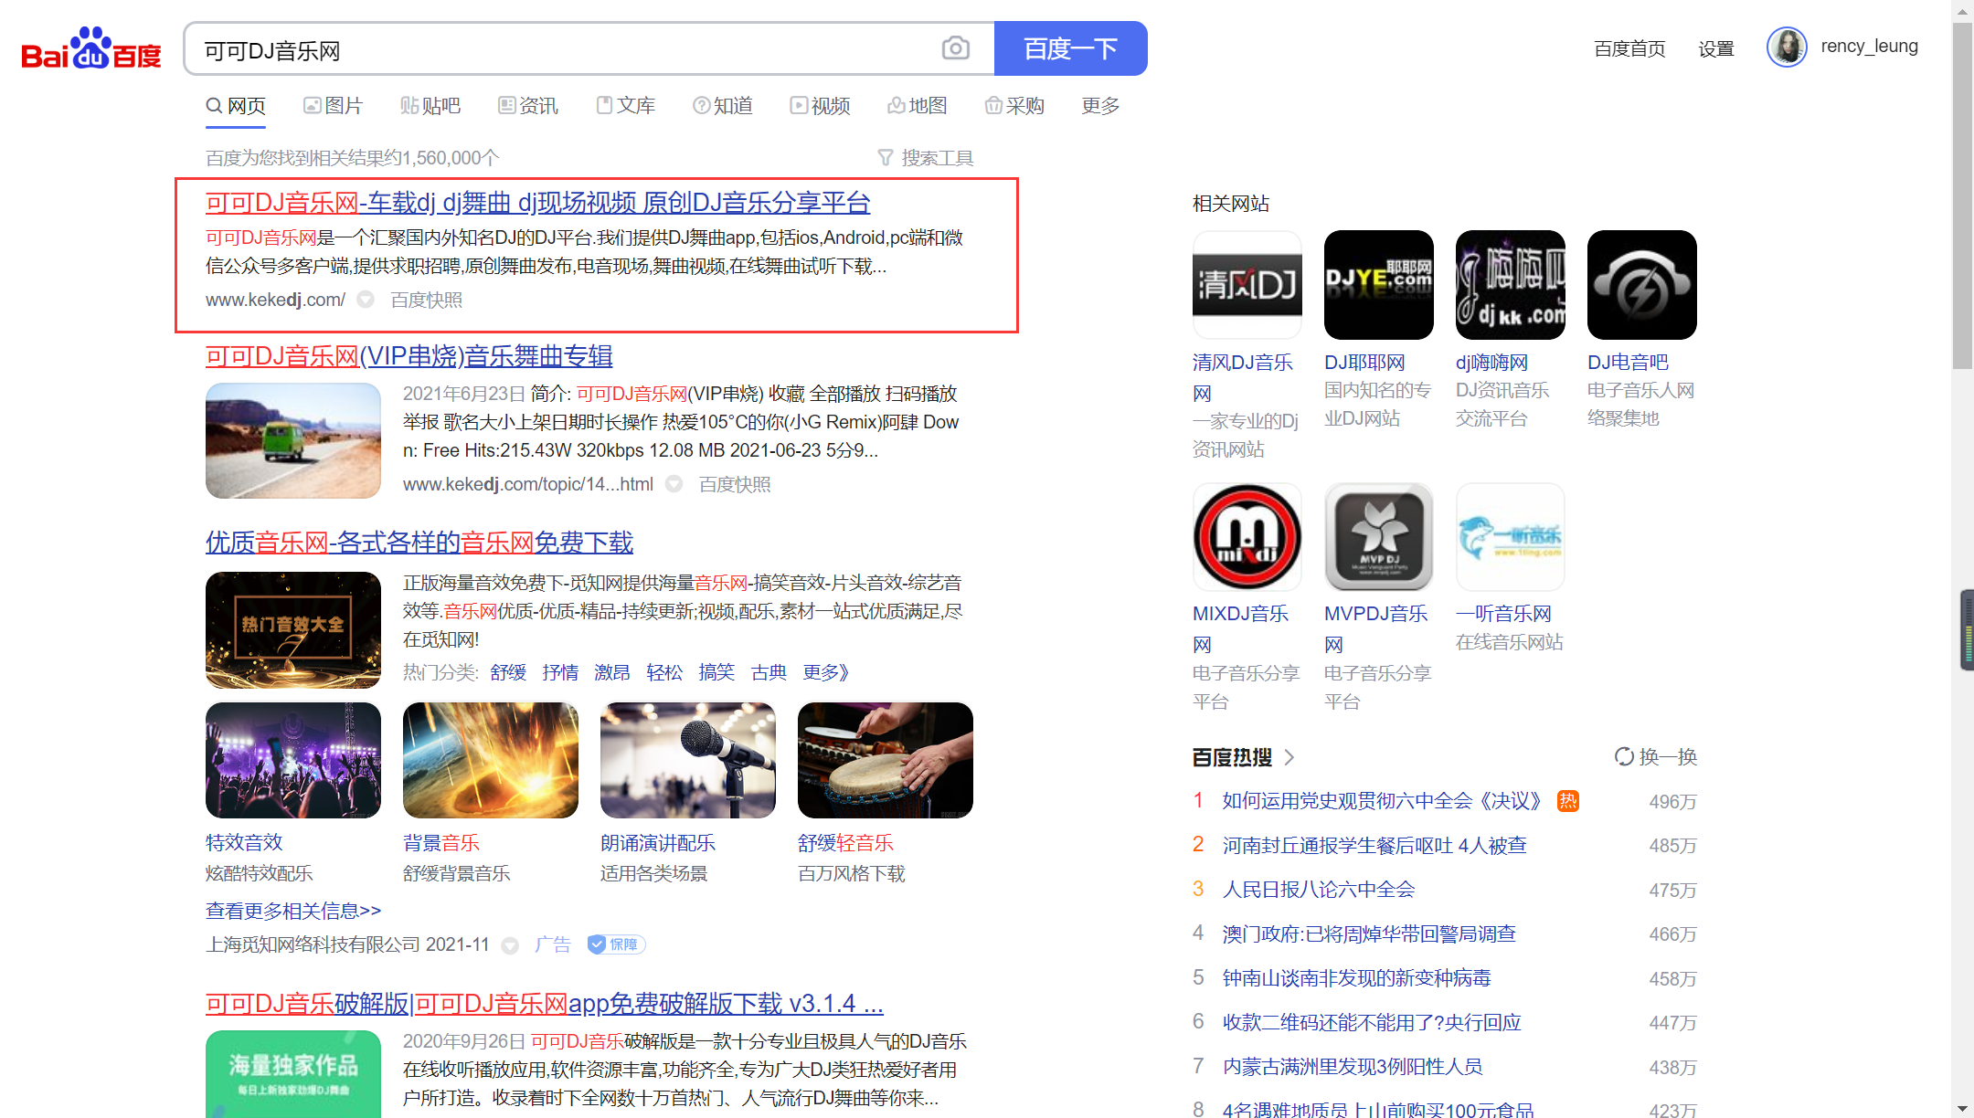Open first result 可可DJ音乐网-车载dj title
This screenshot has height=1118, width=1974.
click(537, 203)
